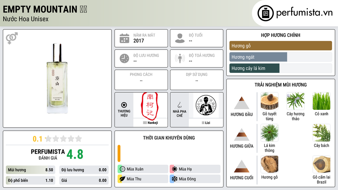Click the Nước Hoa Unisex subtitle
Screen dimensions: 338x190
(x=26, y=19)
